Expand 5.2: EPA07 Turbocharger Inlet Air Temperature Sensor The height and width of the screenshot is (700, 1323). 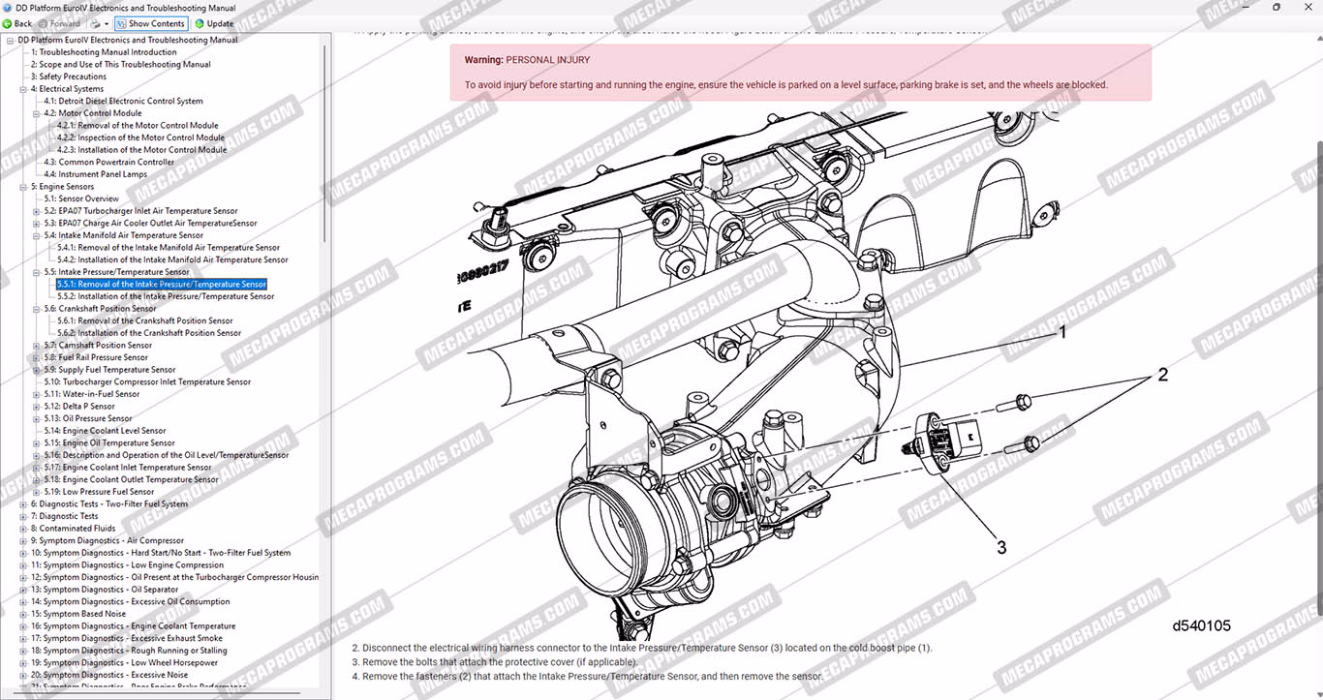pos(37,211)
